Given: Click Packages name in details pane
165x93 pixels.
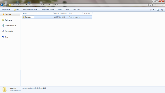Looking at the screenshot, I should [x=13, y=88].
